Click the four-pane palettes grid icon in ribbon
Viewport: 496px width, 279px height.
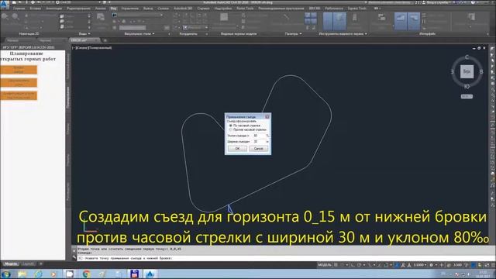(x=310, y=18)
